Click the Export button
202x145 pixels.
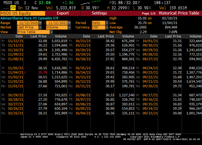coord(63,13)
